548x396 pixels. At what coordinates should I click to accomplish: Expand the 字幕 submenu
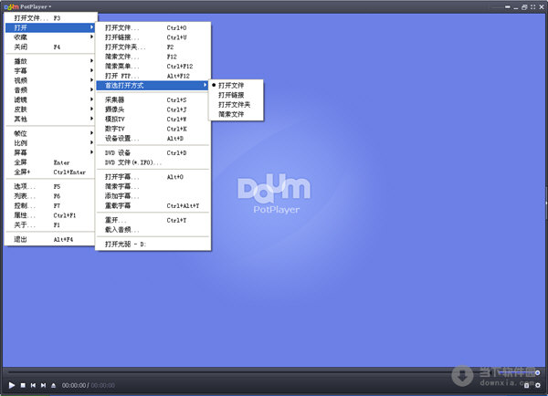50,71
